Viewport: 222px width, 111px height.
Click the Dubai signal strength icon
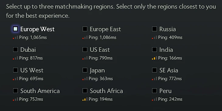click(x=16, y=58)
